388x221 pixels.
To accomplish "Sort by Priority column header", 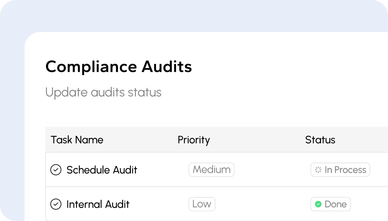I will click(x=194, y=140).
